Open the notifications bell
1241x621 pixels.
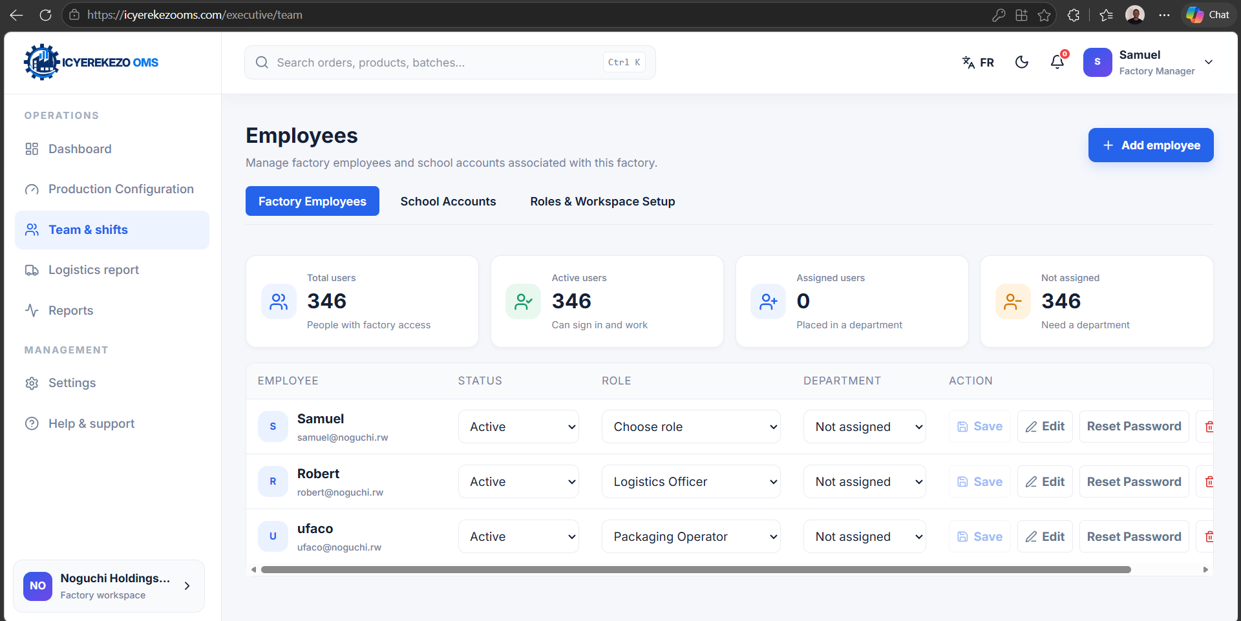click(x=1057, y=62)
